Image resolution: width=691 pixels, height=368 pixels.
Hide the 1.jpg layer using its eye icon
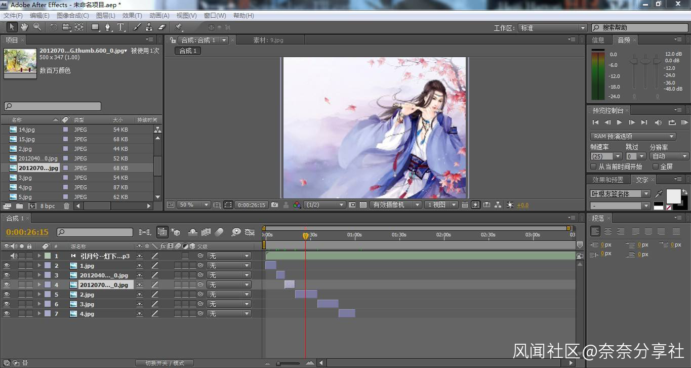pos(7,266)
